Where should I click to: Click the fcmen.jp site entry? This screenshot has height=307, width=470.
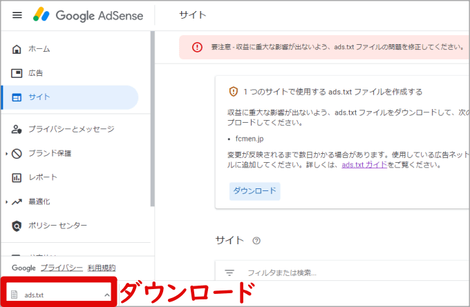coord(250,139)
